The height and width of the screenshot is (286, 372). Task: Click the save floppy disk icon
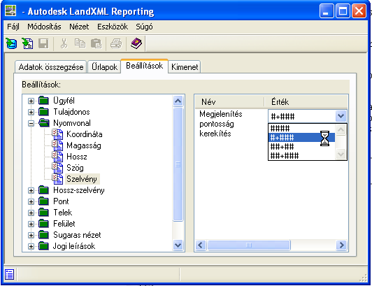43,43
